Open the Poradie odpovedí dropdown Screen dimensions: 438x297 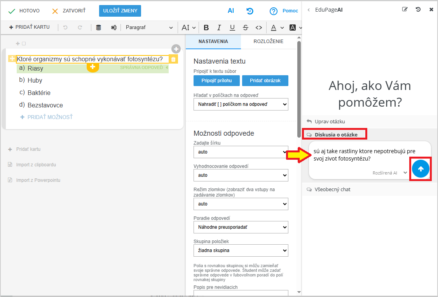click(x=241, y=227)
